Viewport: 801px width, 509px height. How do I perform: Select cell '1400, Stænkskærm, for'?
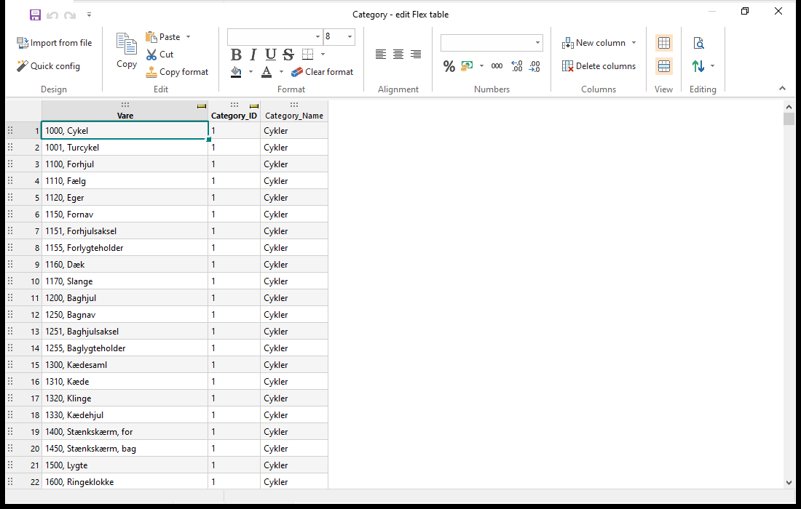coord(125,432)
